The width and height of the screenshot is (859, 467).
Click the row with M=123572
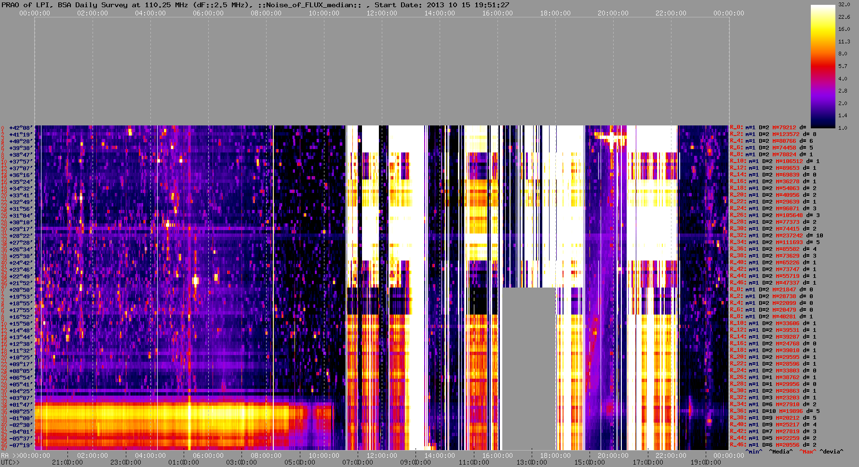[x=773, y=135]
